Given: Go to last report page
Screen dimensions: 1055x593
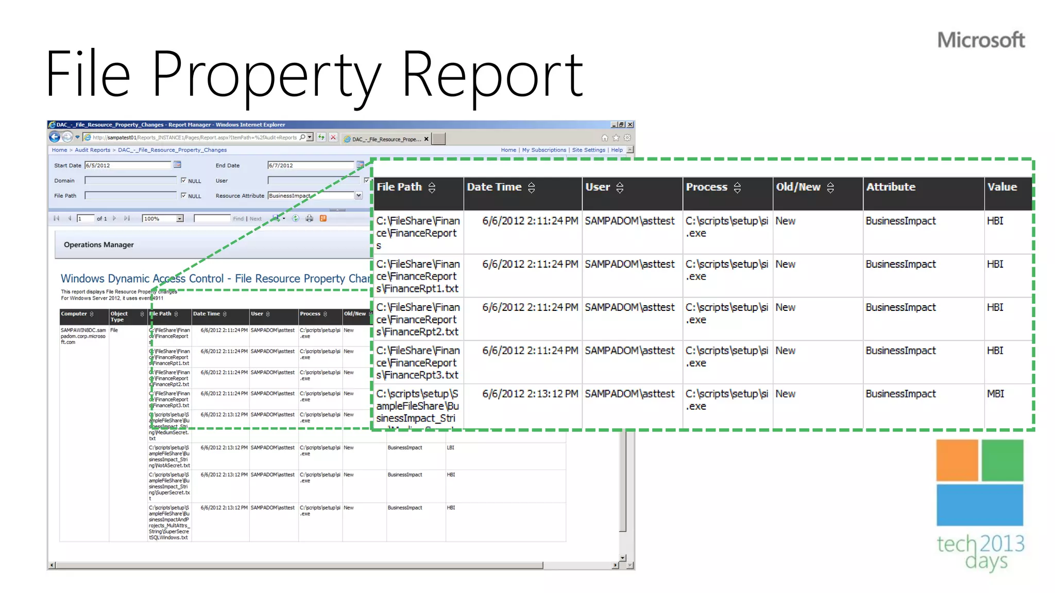Looking at the screenshot, I should 127,218.
